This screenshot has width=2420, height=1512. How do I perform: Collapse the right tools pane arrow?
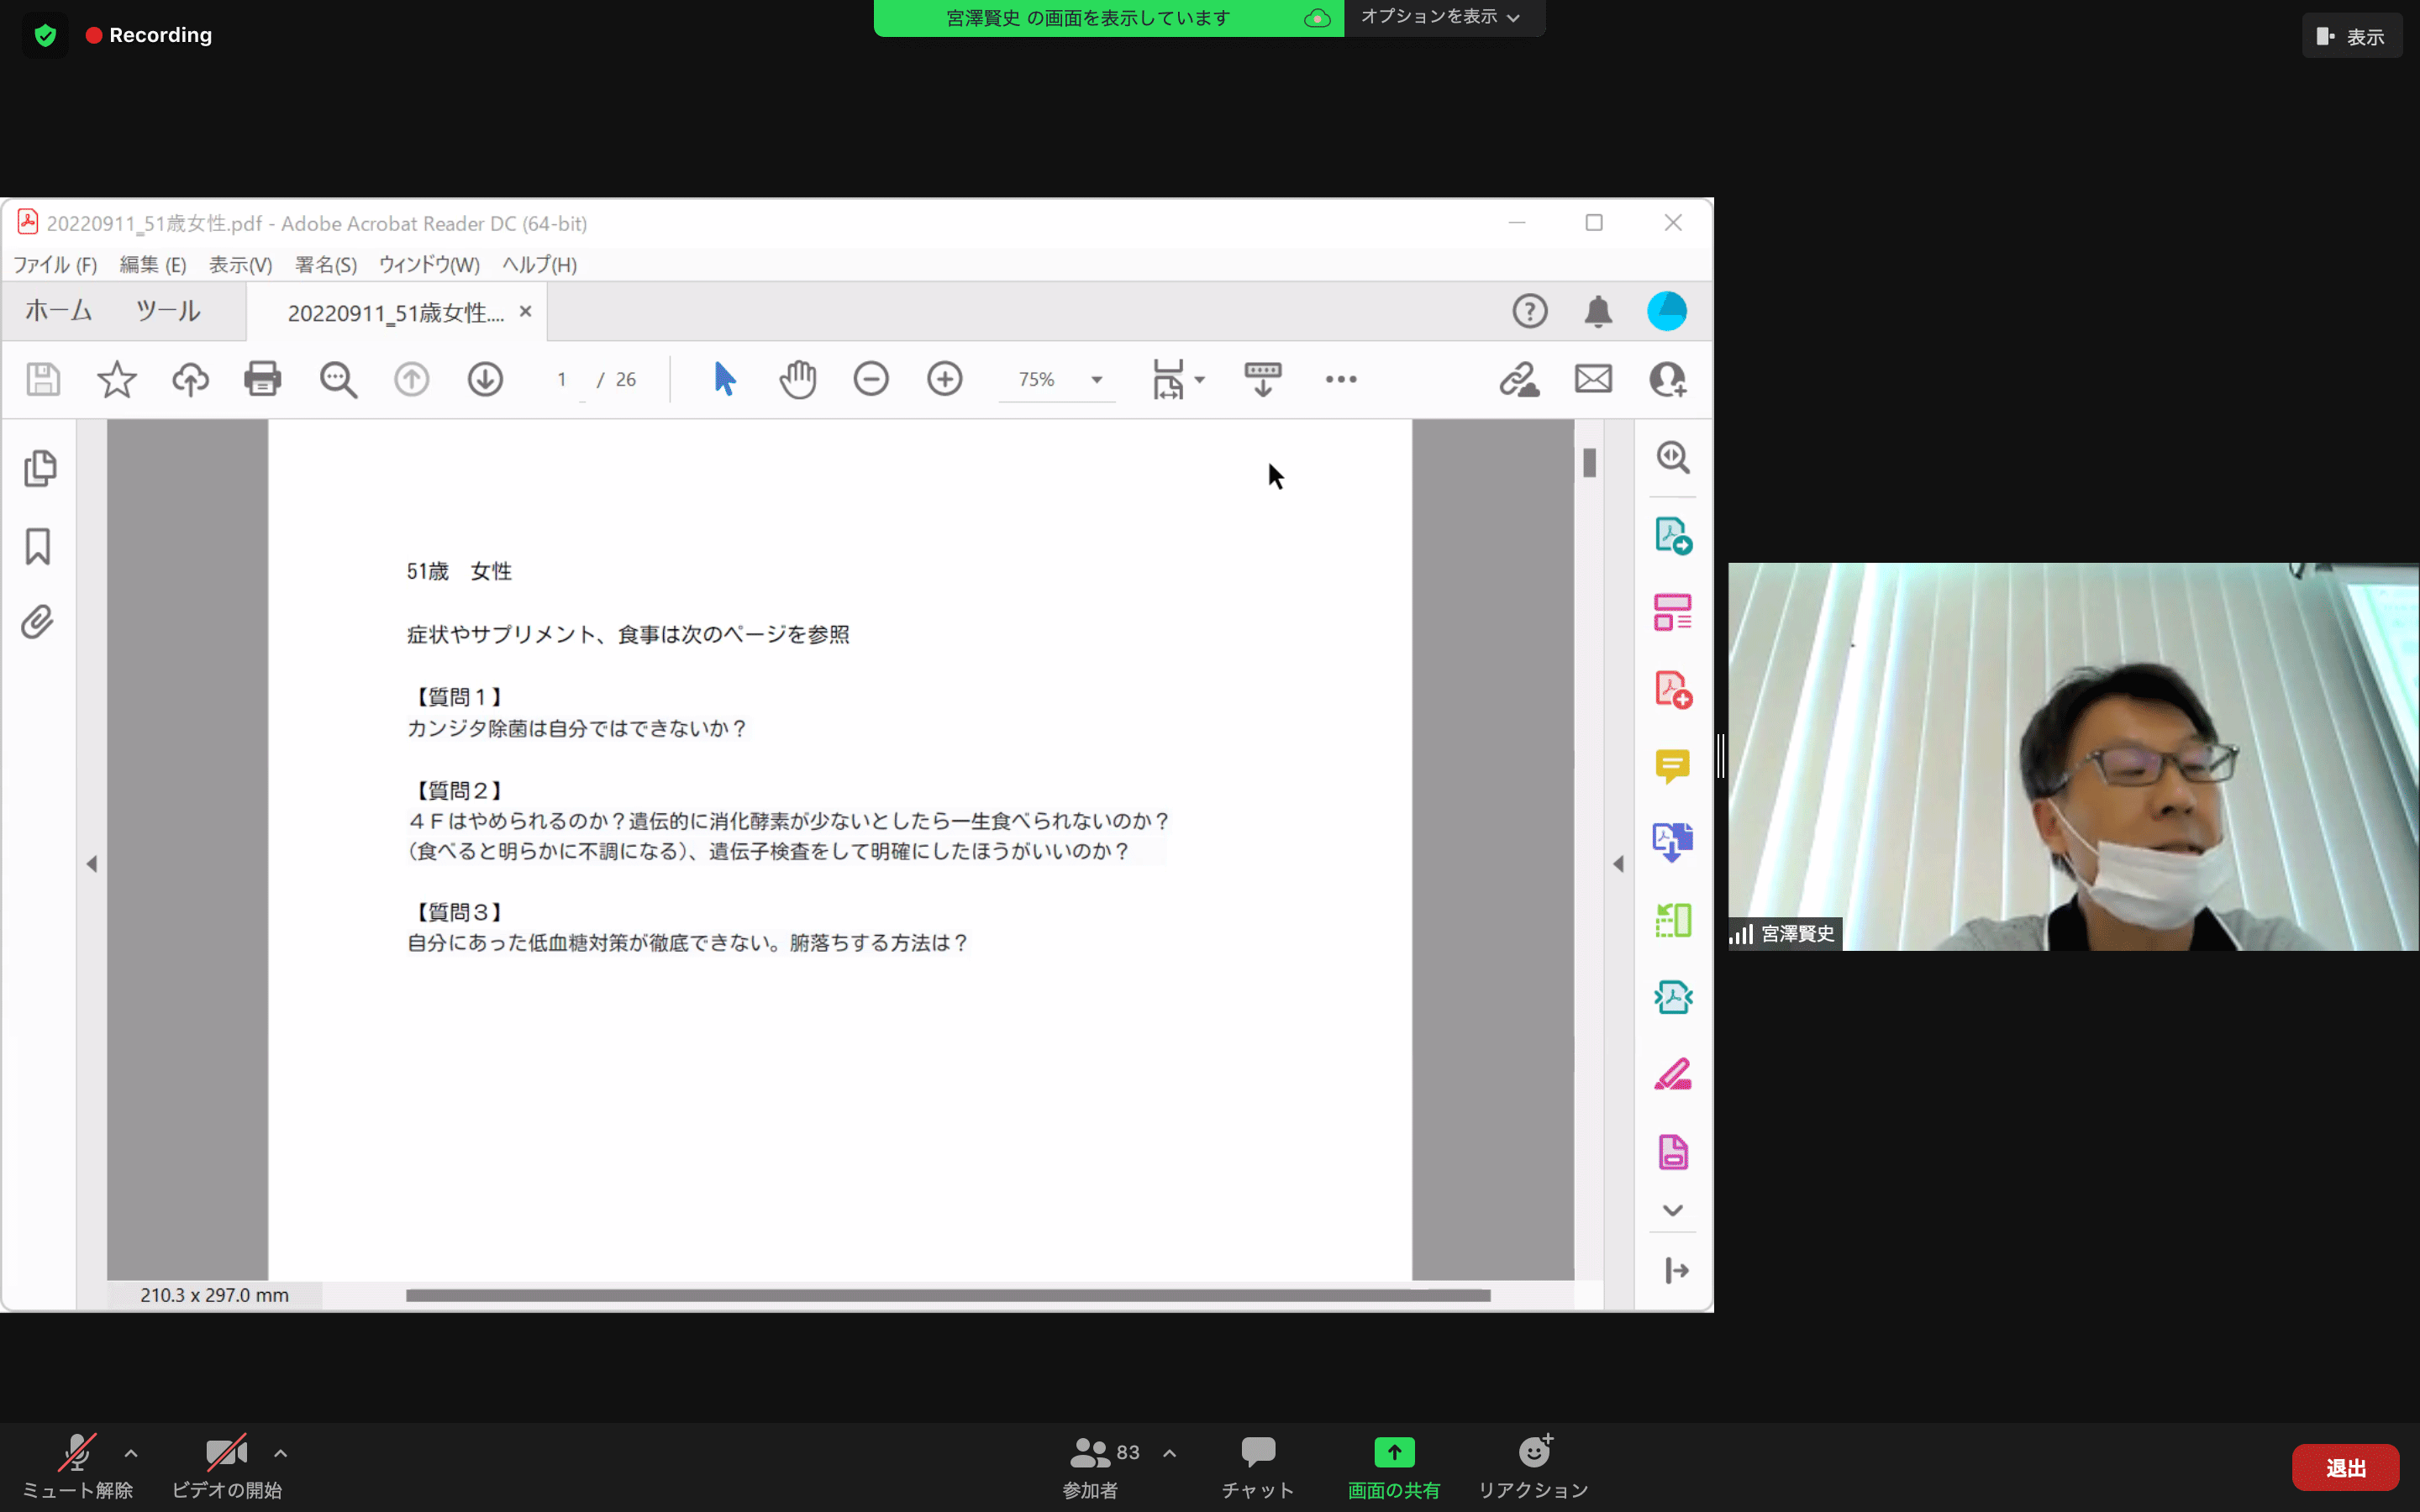1618,863
